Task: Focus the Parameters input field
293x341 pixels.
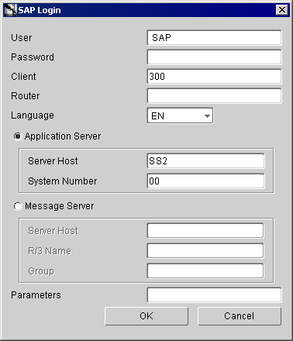Action: [x=214, y=295]
